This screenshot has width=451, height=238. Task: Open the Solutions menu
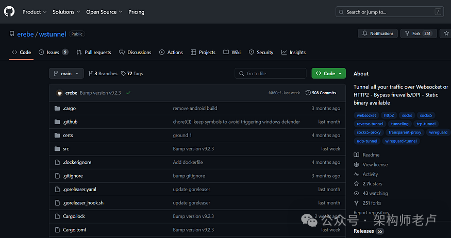tap(66, 12)
